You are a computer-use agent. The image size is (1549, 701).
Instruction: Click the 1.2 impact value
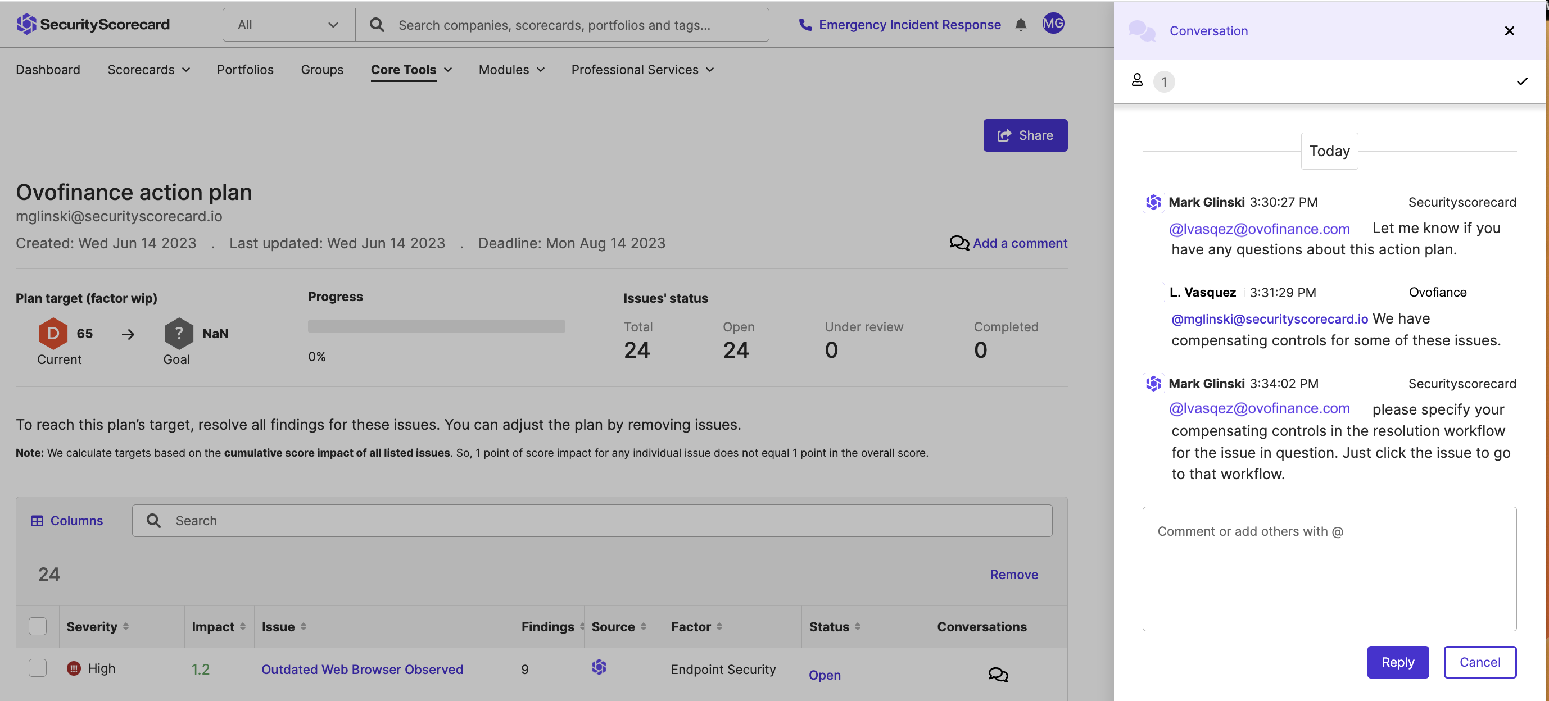point(200,669)
